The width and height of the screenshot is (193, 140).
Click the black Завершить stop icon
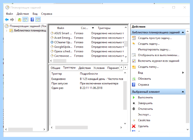pos(134,103)
